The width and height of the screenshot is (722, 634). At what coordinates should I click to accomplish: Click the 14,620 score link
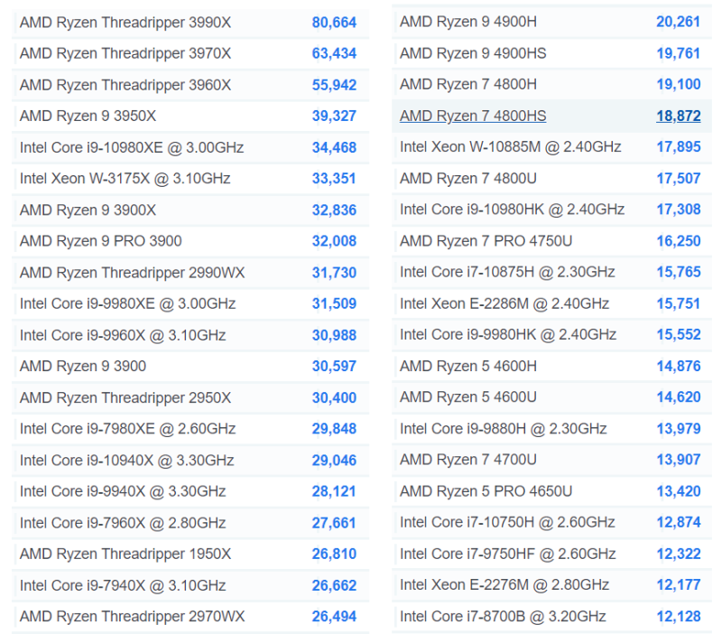pos(679,397)
